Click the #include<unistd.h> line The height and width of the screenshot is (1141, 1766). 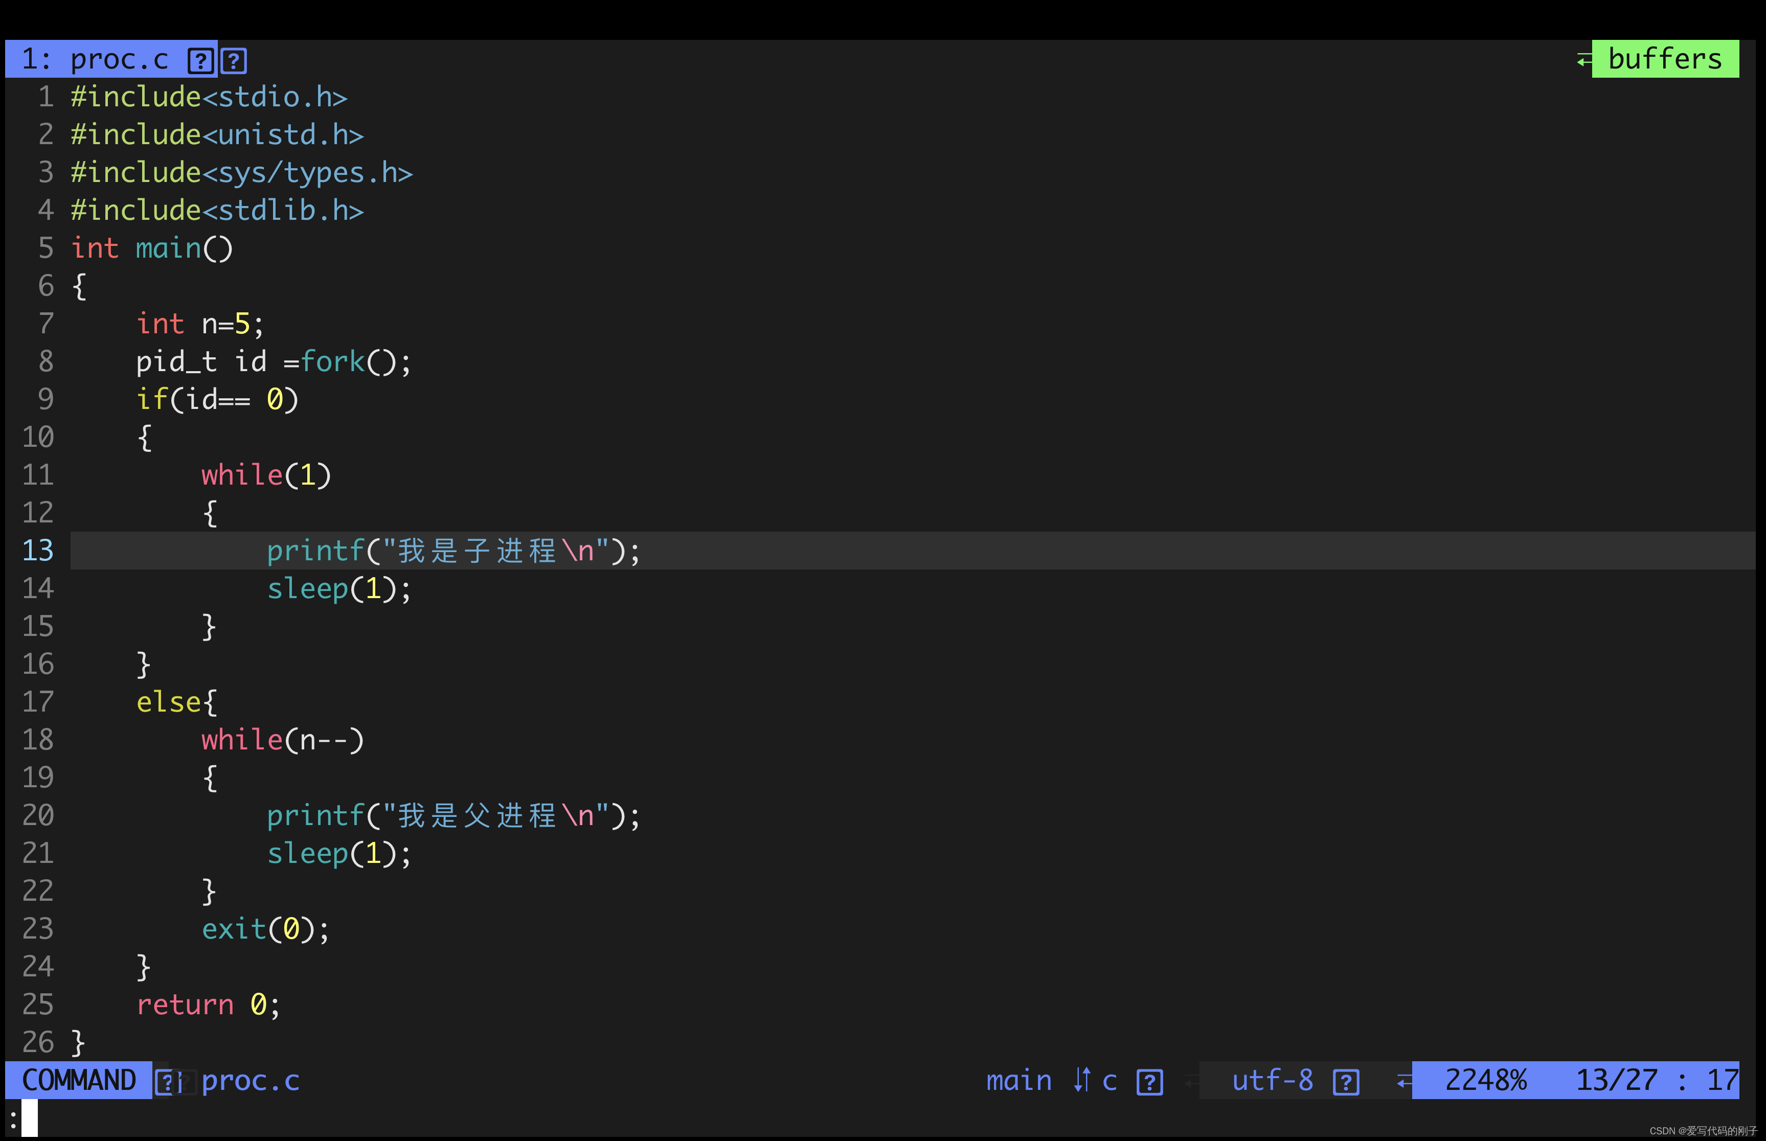click(x=217, y=135)
